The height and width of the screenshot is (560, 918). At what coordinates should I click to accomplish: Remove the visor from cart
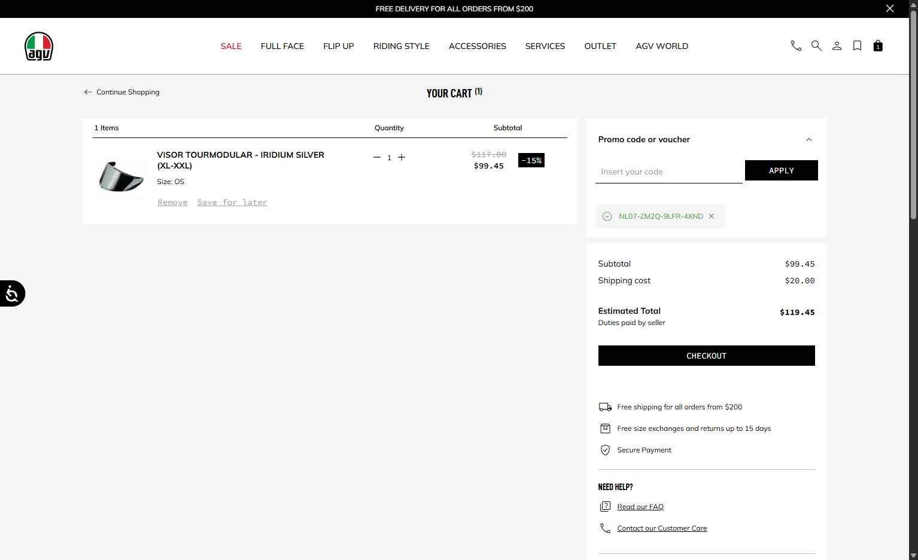pos(172,203)
